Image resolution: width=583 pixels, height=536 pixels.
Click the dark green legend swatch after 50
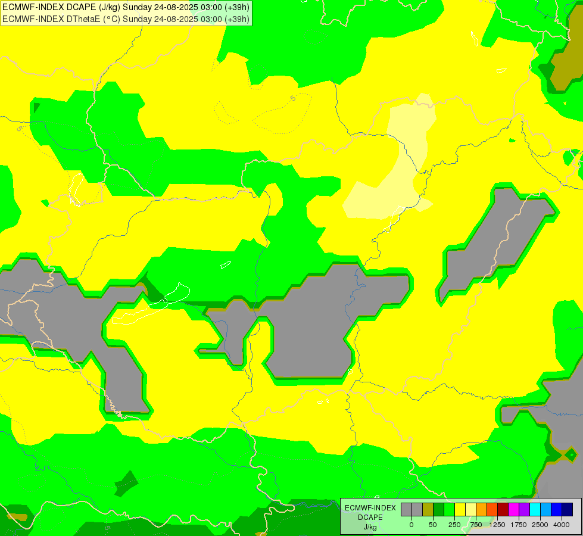pos(438,510)
